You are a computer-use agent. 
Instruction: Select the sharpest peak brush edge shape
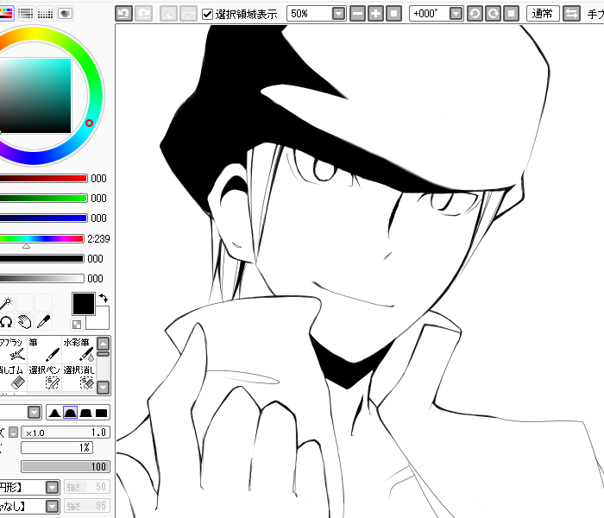click(54, 413)
